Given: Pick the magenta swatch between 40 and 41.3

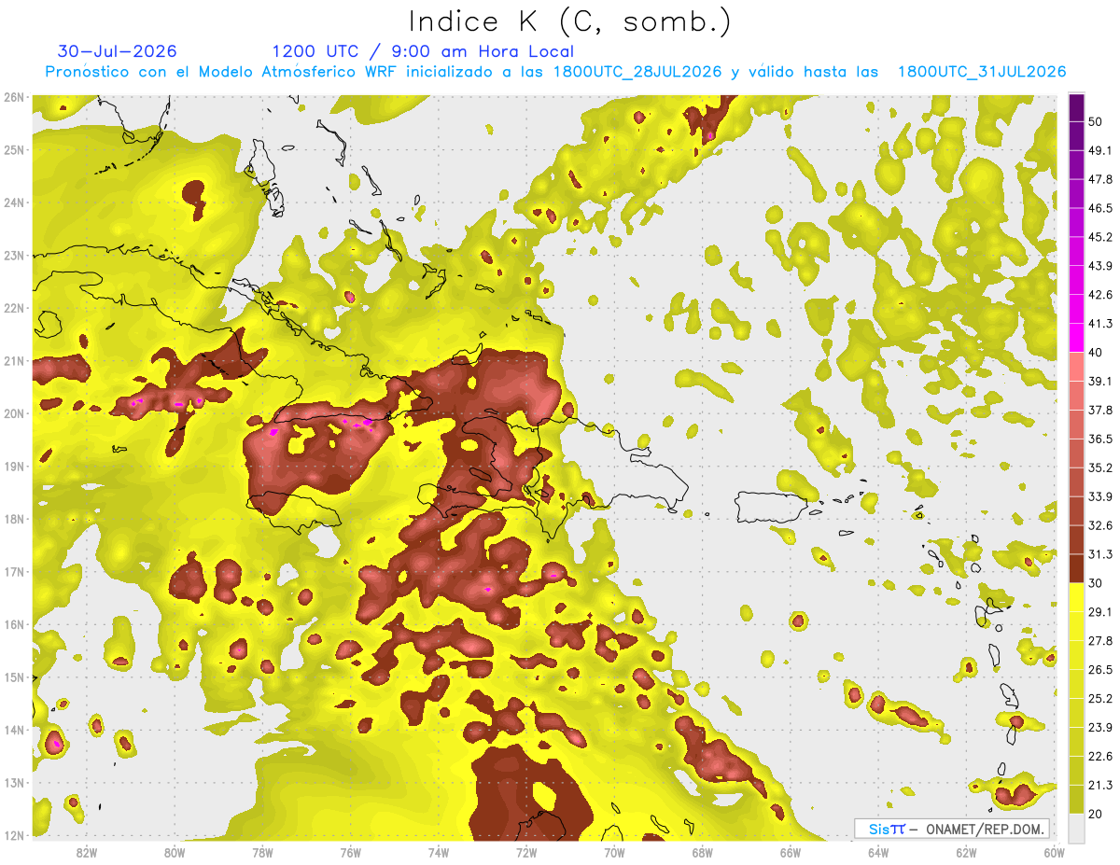Looking at the screenshot, I should [1076, 338].
